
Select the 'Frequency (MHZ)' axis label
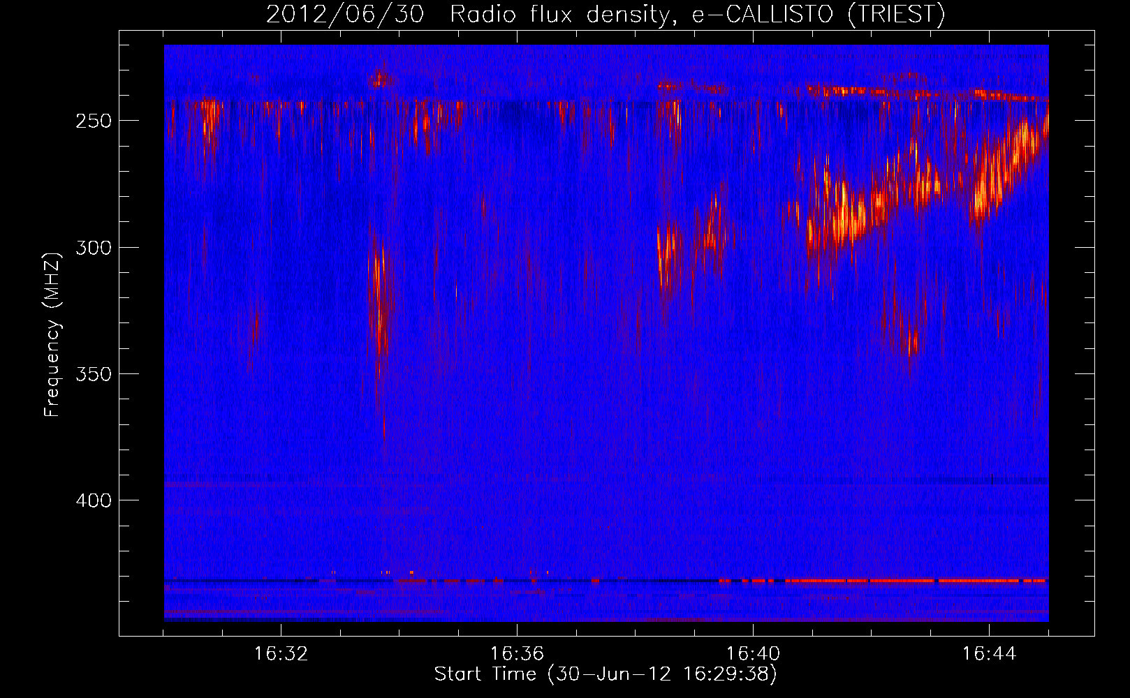click(52, 334)
